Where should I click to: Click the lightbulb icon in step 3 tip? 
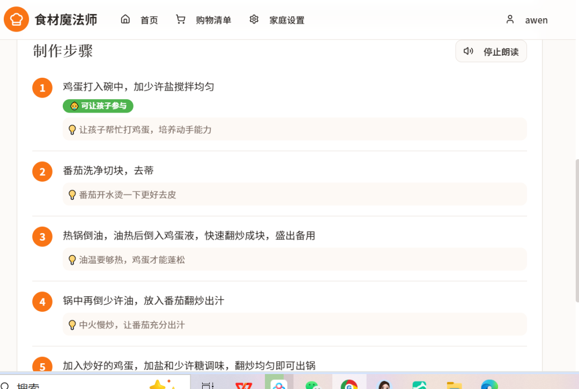[72, 260]
